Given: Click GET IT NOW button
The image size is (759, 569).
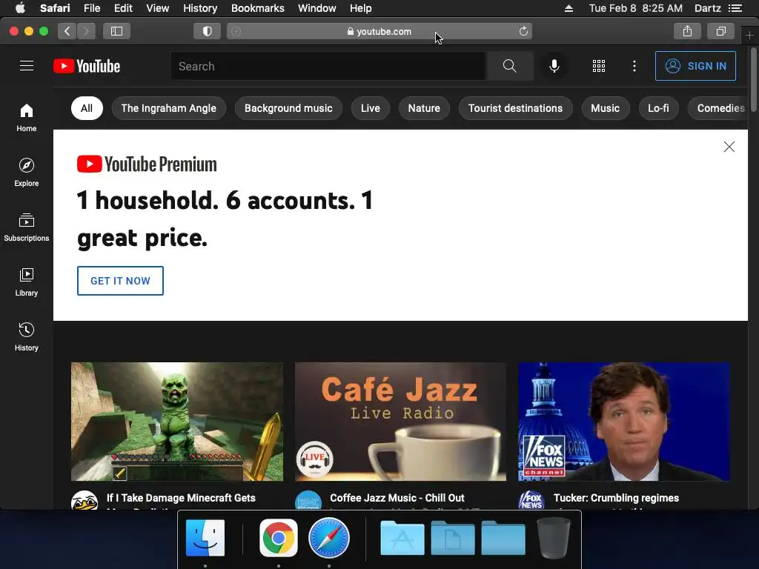Looking at the screenshot, I should (x=120, y=281).
